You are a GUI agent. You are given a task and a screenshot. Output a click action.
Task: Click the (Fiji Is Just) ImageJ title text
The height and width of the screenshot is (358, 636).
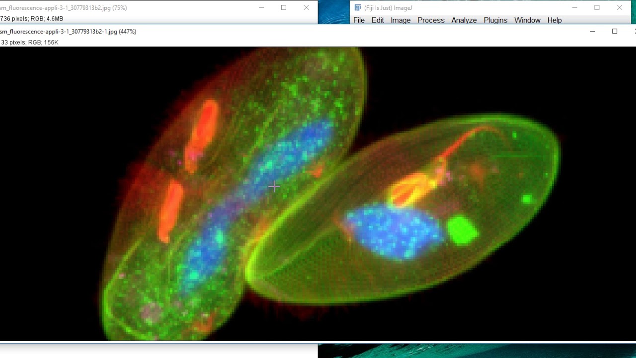click(x=388, y=8)
